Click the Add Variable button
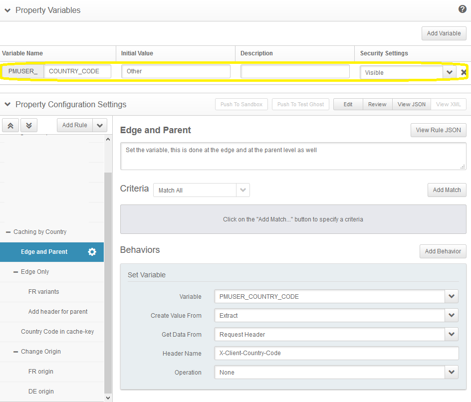This screenshot has width=471, height=402. click(x=444, y=33)
